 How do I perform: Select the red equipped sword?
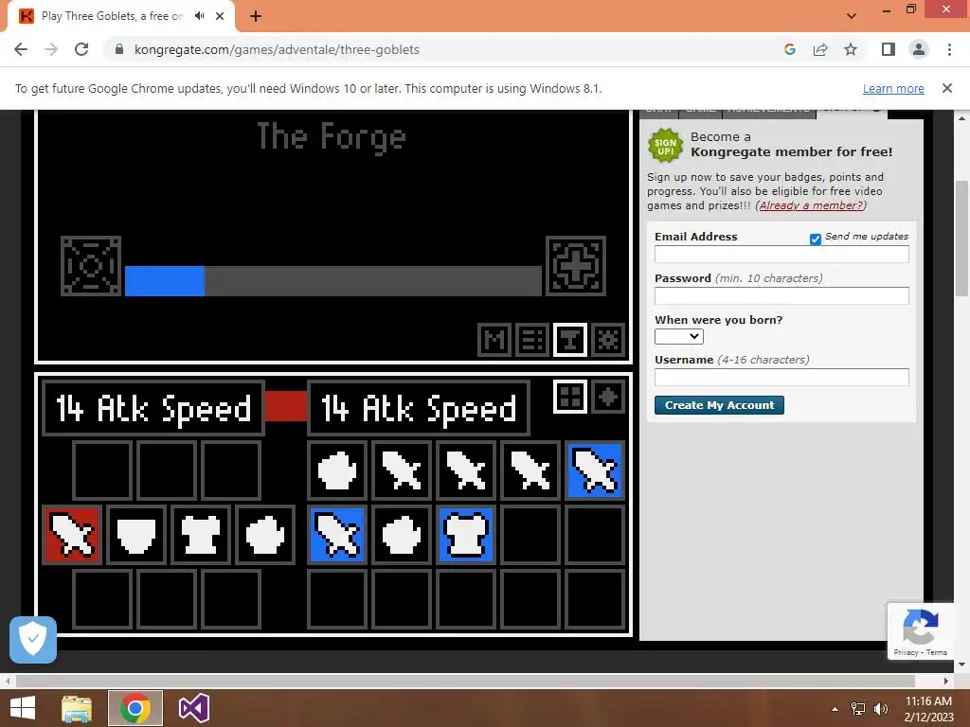[x=72, y=535]
